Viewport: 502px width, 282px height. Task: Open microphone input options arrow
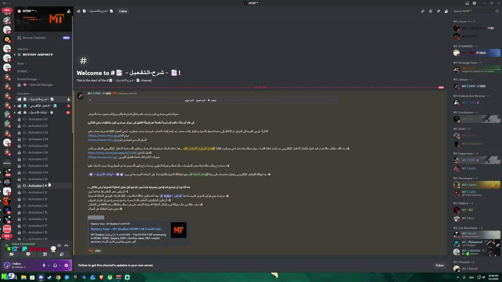(x=49, y=265)
